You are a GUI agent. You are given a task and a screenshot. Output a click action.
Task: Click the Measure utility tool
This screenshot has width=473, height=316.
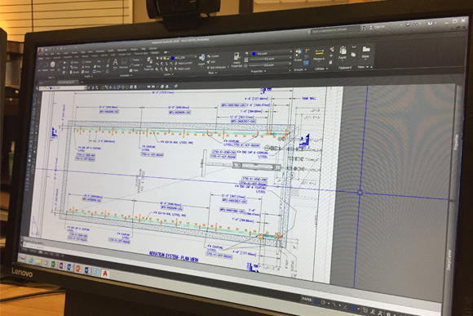(x=319, y=55)
